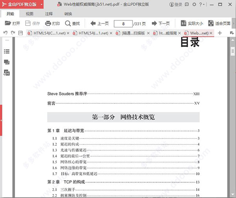Fit the page using 适合页面

(x=219, y=23)
